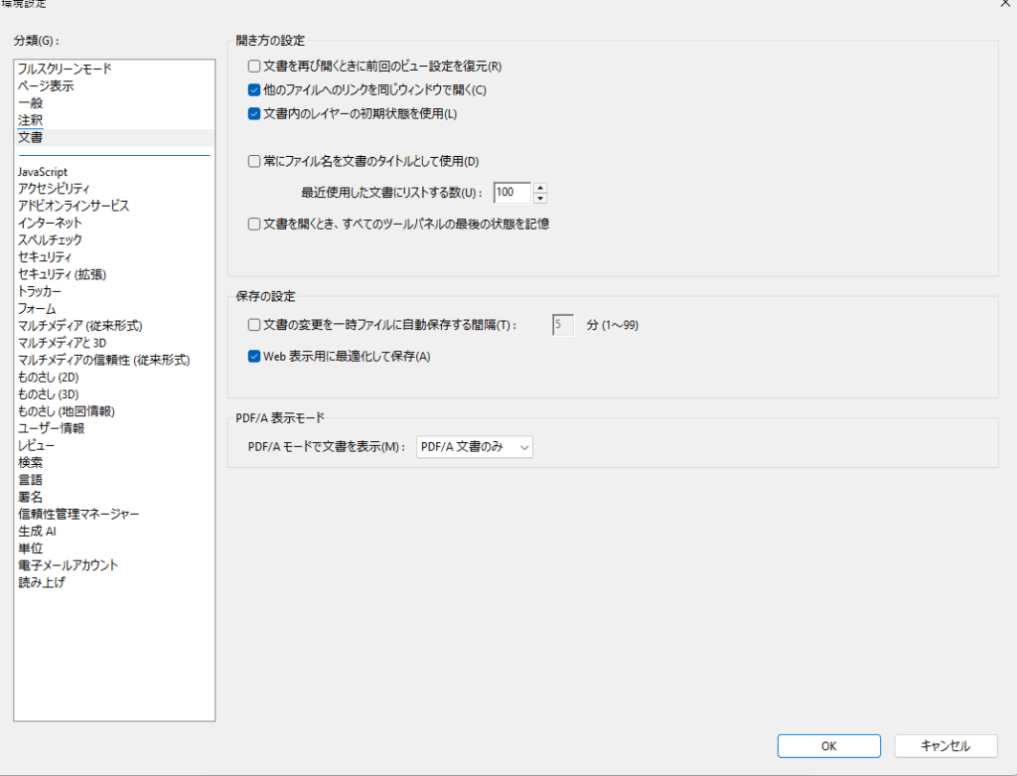Select the アクセシビリティ category
1017x776 pixels.
[x=55, y=189]
